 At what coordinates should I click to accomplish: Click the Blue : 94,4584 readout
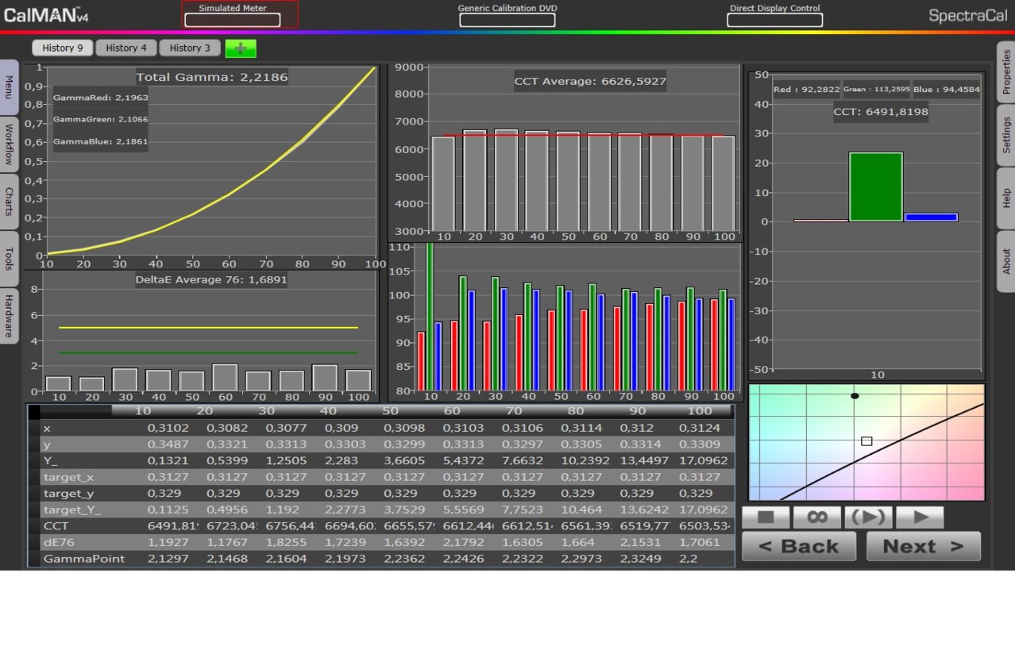(x=947, y=90)
